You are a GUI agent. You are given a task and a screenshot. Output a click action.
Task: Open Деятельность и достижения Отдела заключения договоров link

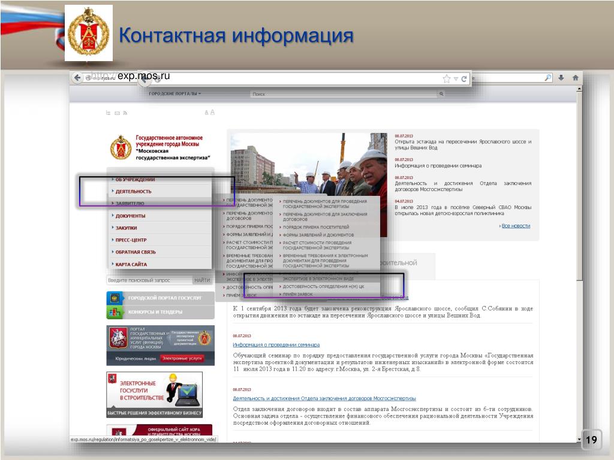pos(324,398)
